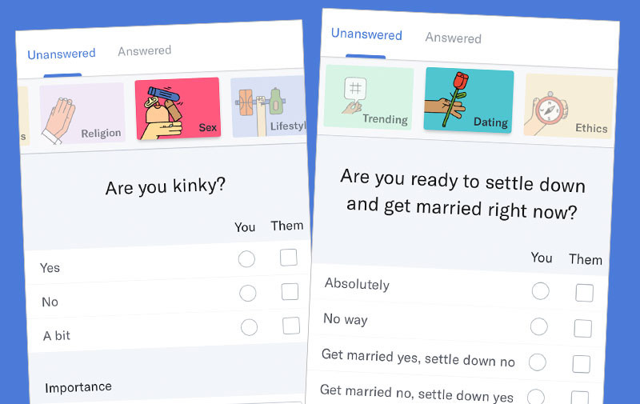Check 'Yes' box in Them column
The height and width of the screenshot is (404, 640).
(289, 257)
